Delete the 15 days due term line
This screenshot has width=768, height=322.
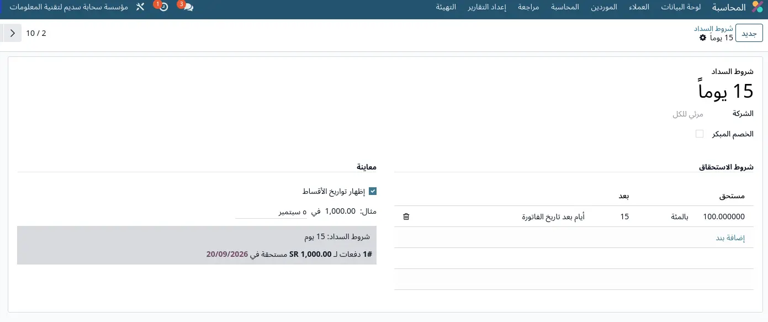(x=406, y=217)
